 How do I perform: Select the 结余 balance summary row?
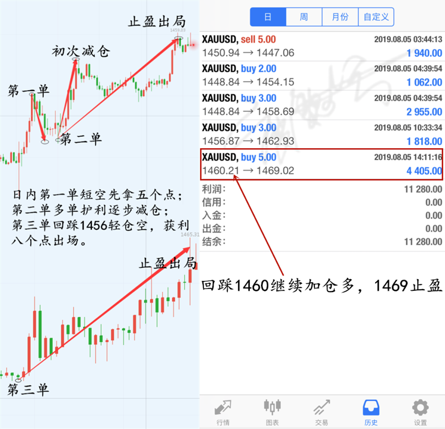tap(322, 242)
